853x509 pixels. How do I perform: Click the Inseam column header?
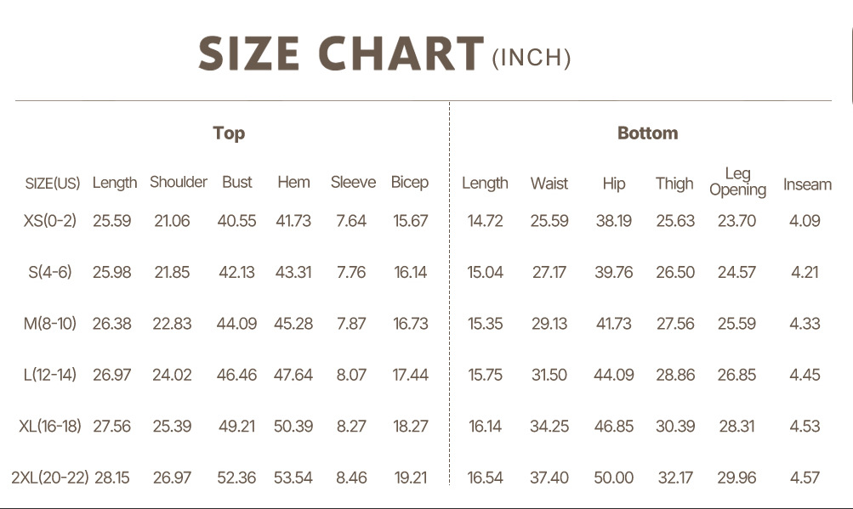coord(807,184)
